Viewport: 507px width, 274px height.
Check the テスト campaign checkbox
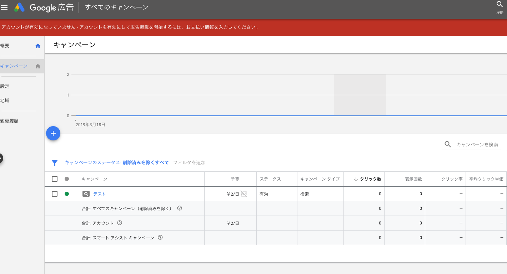(55, 194)
